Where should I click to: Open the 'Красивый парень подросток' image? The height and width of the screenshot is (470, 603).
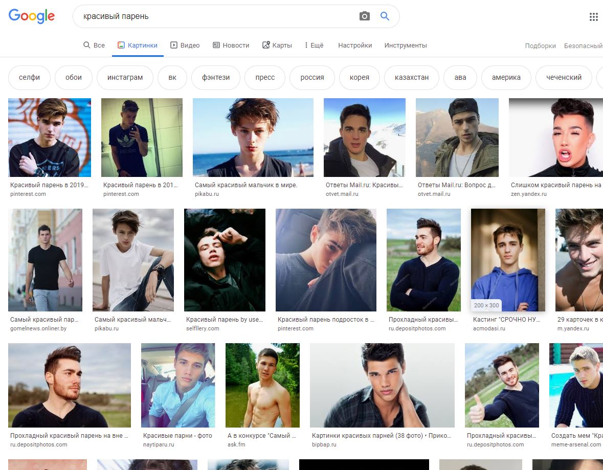(x=326, y=260)
